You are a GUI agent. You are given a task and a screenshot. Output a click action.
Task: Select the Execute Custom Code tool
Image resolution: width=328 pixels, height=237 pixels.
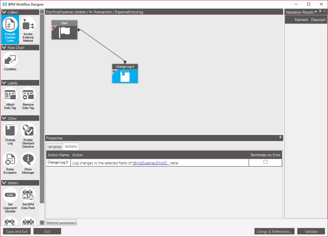pyautogui.click(x=10, y=29)
